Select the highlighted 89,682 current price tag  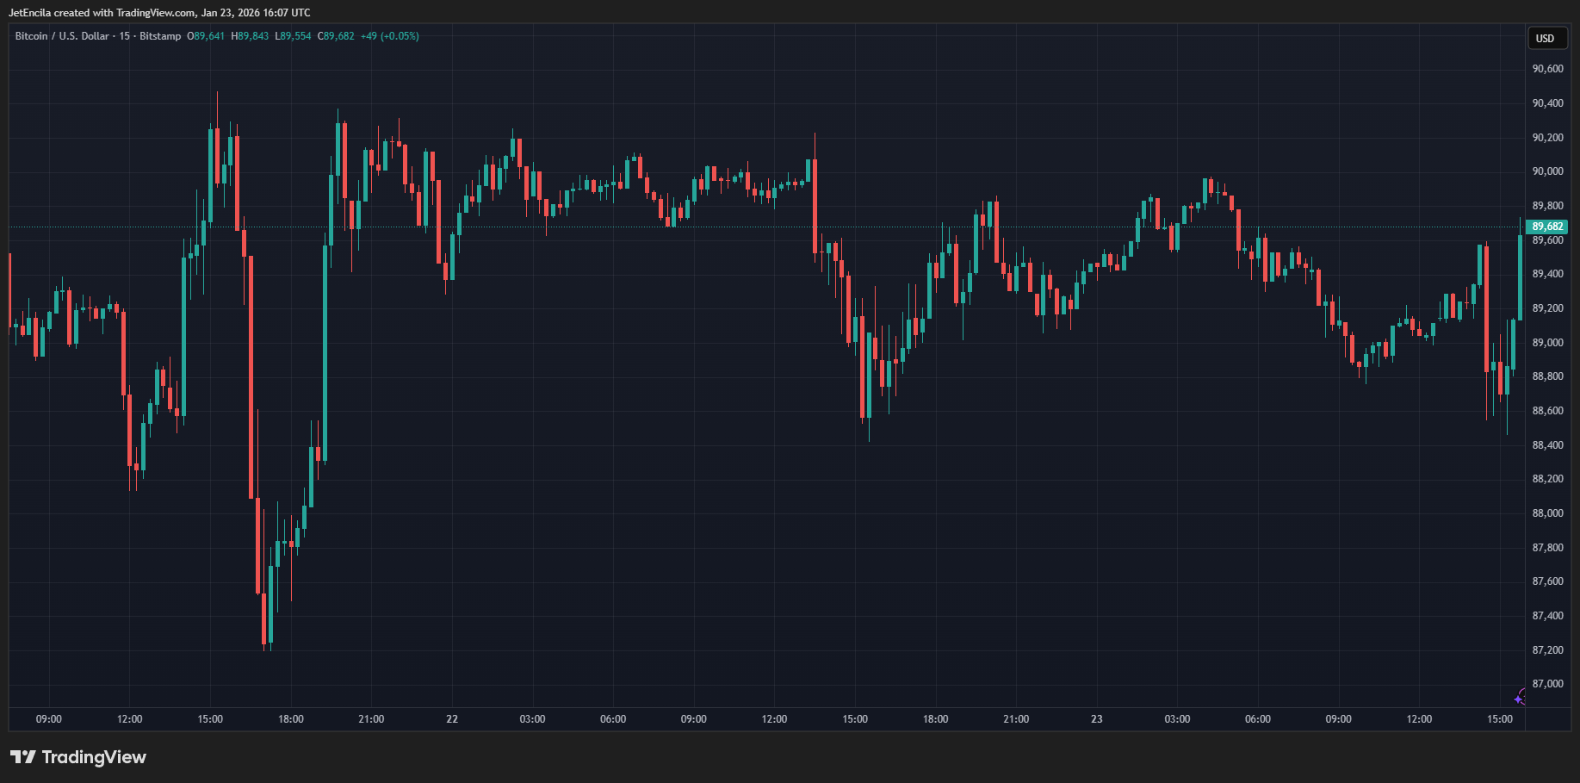pos(1547,227)
